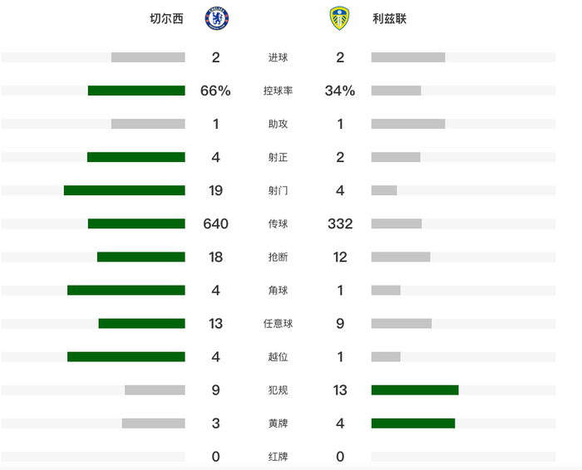Screen dimensions: 582x470
Task: Click the Leeds United crest icon
Action: tap(340, 18)
